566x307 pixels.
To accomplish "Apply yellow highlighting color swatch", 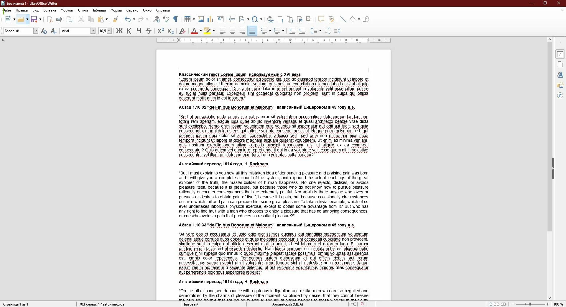I will [x=207, y=31].
